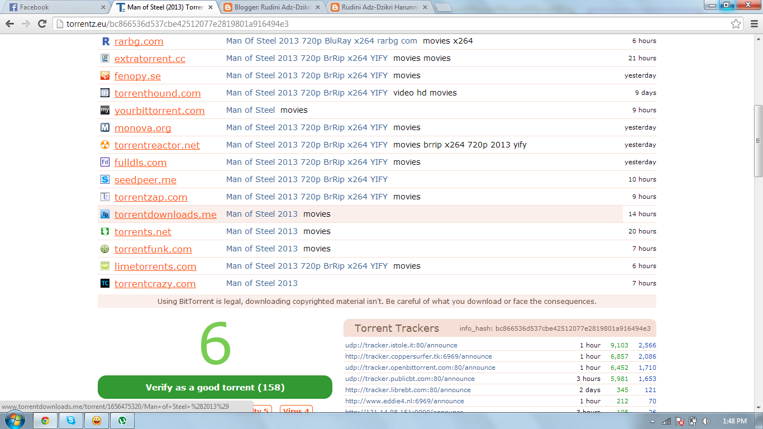Image resolution: width=763 pixels, height=429 pixels.
Task: Open the Skype app from the taskbar
Action: 70,421
